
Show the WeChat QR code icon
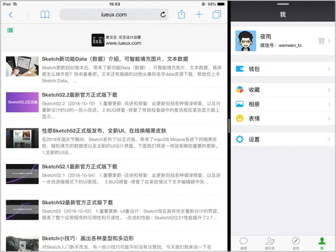321,41
